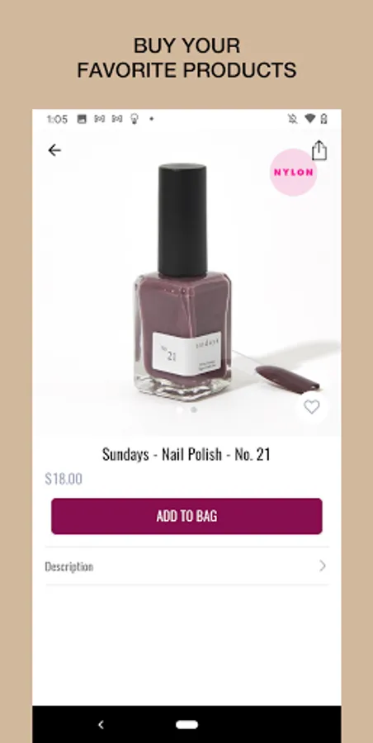Click the ADD TO BAG button
This screenshot has width=373, height=743.
coord(186,516)
